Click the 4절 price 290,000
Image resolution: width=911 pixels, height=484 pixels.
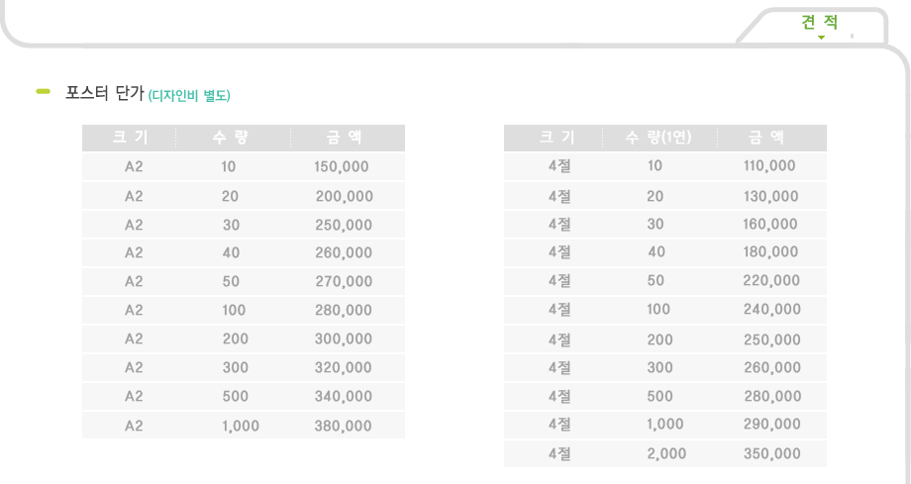pos(772,425)
